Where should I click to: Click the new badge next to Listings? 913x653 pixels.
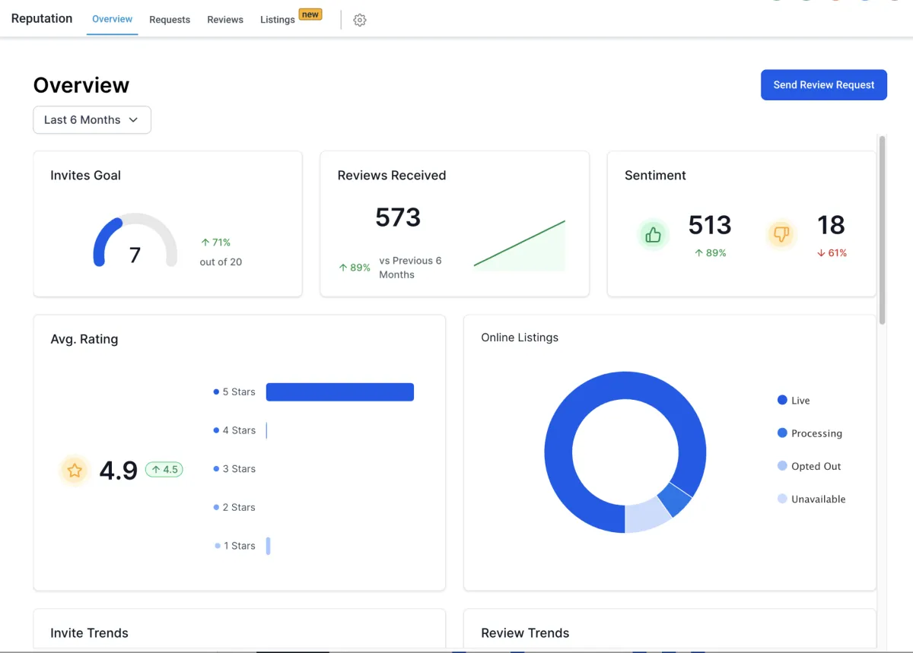tap(310, 14)
